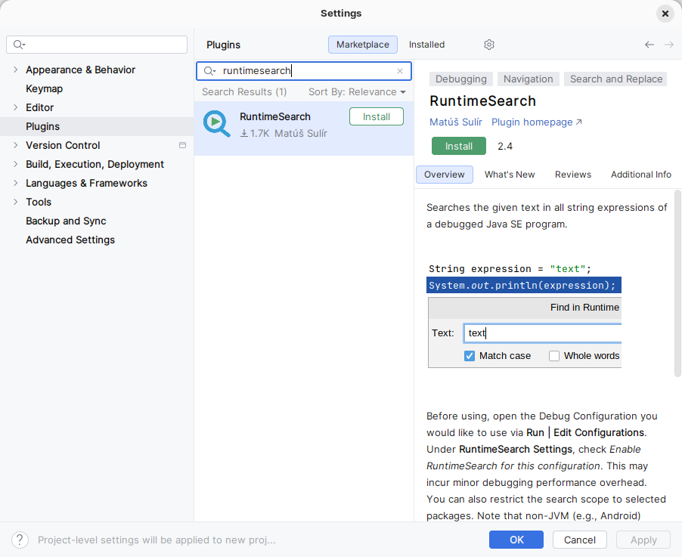Click the Navigation tag
682x557 pixels.
tap(528, 79)
